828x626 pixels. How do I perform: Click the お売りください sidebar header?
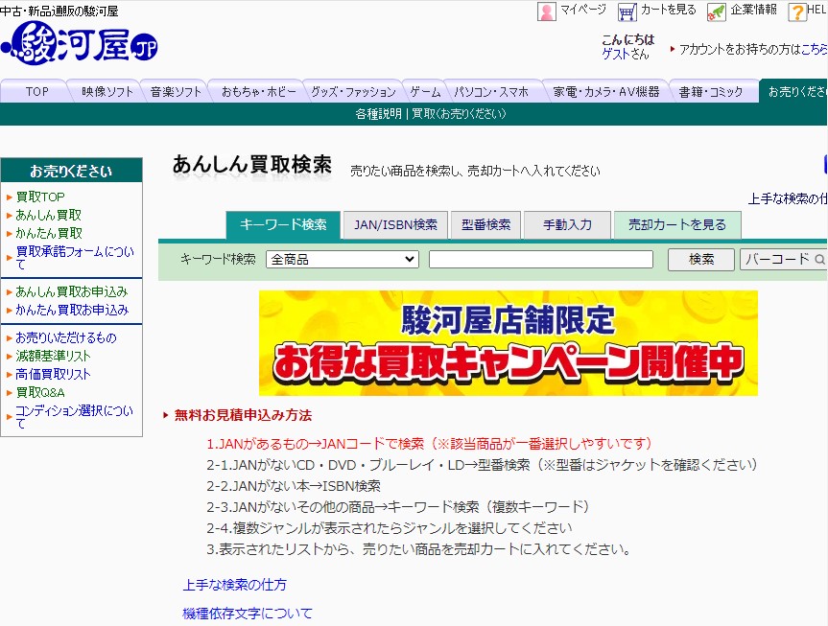pos(71,171)
